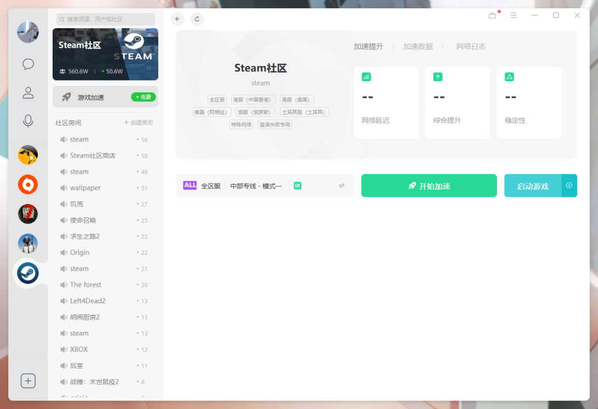This screenshot has height=409, width=598.
Task: Join the Origin room
Action: (x=105, y=252)
